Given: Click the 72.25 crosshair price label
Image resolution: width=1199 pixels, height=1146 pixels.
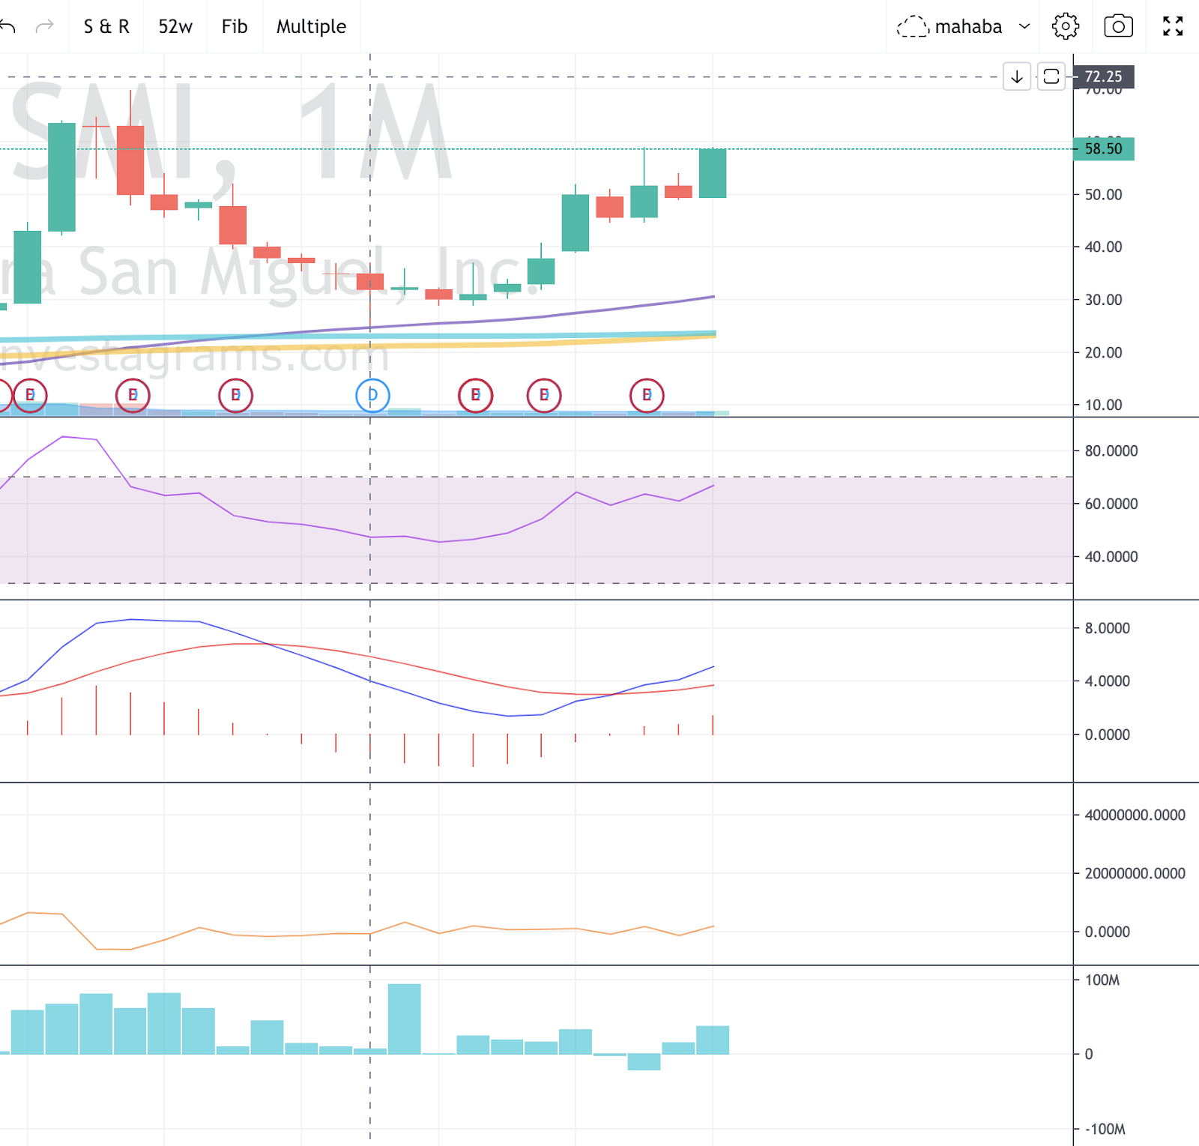Looking at the screenshot, I should tap(1104, 76).
